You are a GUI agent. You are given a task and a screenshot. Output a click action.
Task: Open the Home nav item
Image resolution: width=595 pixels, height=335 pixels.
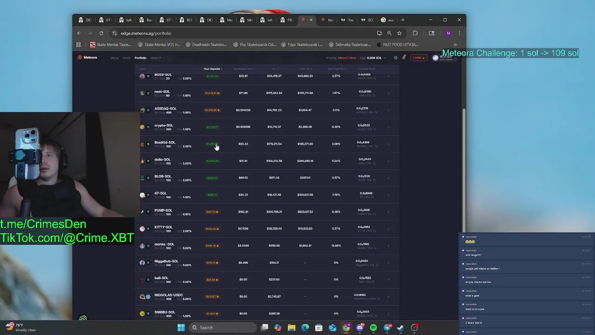tap(114, 58)
